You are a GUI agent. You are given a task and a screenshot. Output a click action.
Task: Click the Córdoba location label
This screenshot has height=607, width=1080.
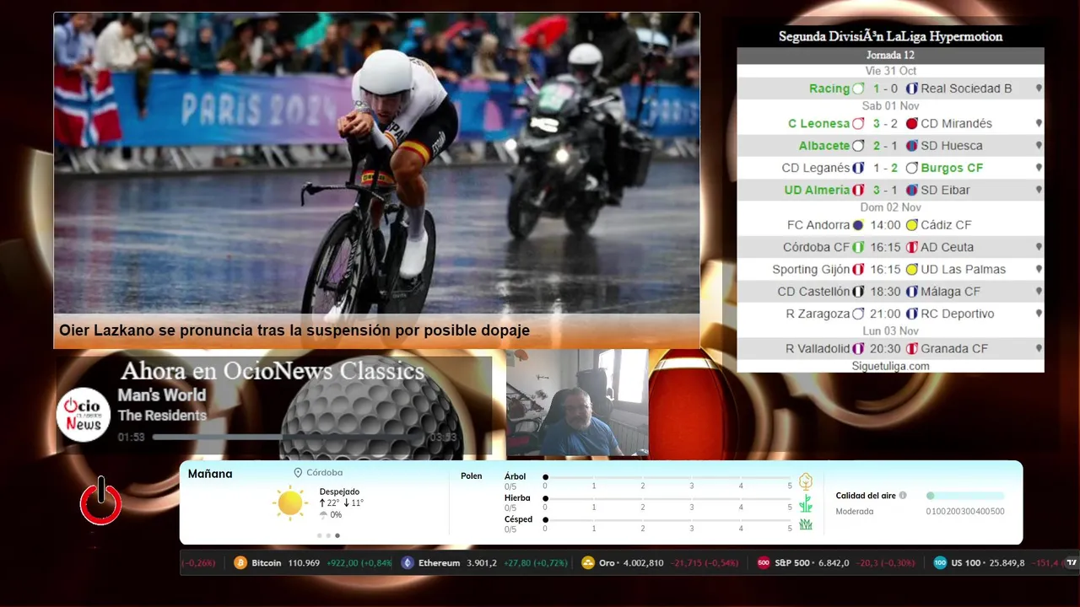click(x=324, y=473)
